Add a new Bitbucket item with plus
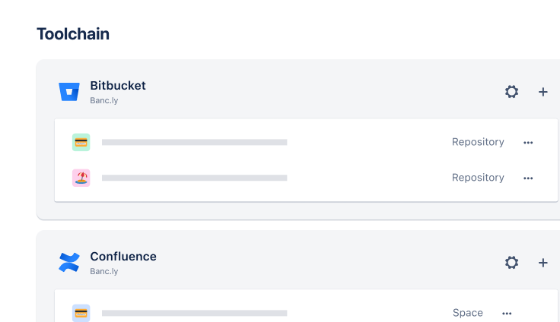The width and height of the screenshot is (560, 322). 543,92
